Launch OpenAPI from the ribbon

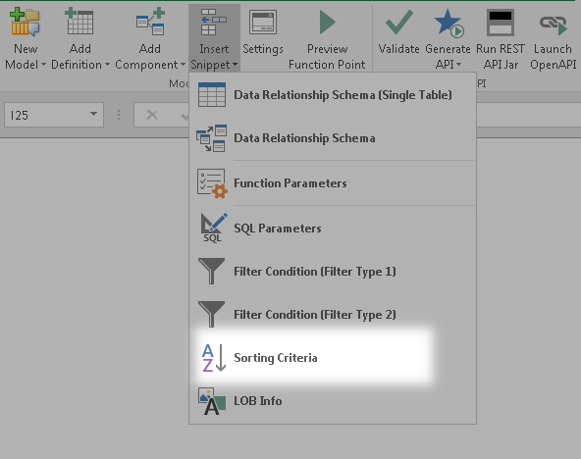(554, 40)
